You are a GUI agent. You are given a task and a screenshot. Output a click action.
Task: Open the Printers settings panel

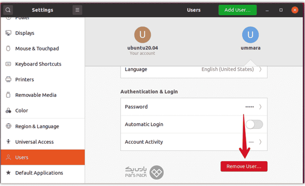tap(43, 79)
